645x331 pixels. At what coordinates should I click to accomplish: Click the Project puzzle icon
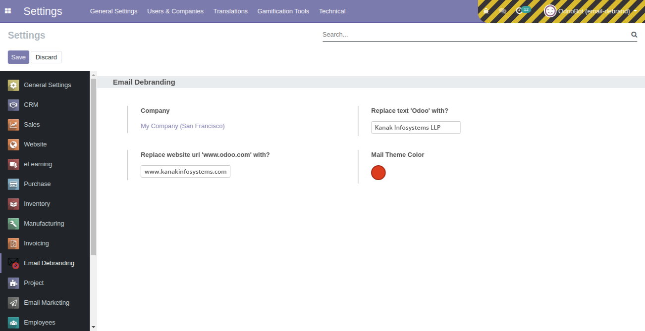pyautogui.click(x=13, y=283)
